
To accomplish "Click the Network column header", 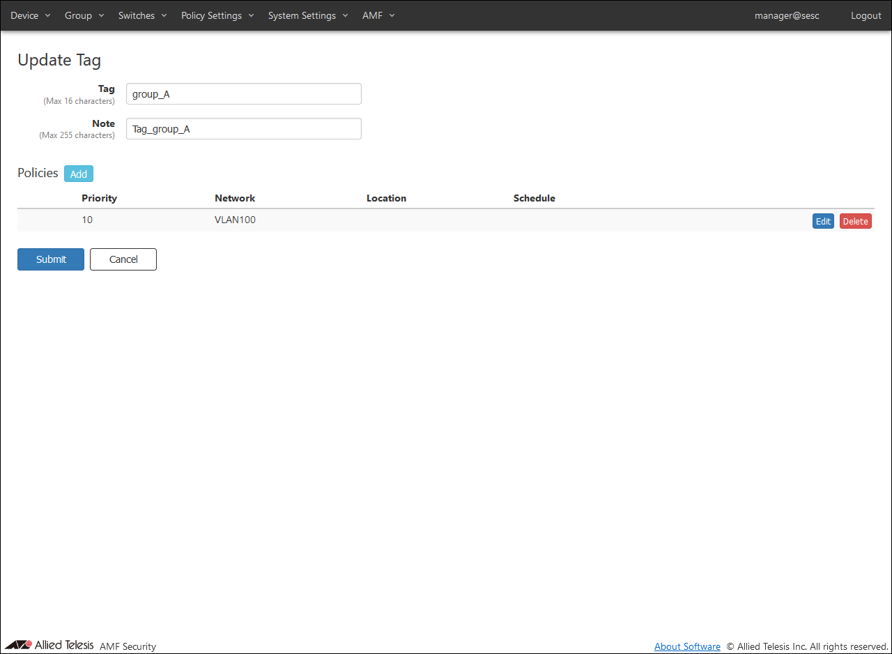I will pos(235,198).
